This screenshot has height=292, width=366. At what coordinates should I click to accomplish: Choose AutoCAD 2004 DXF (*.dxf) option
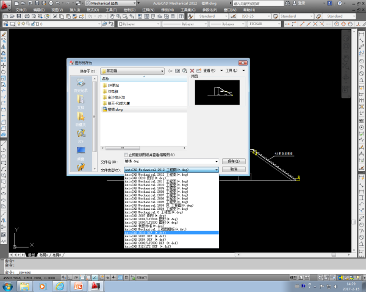(x=171, y=239)
